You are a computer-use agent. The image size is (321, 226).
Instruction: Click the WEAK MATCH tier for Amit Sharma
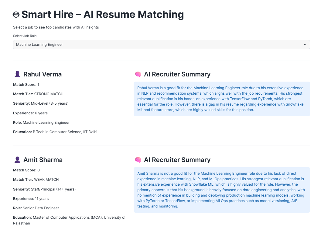click(x=46, y=180)
